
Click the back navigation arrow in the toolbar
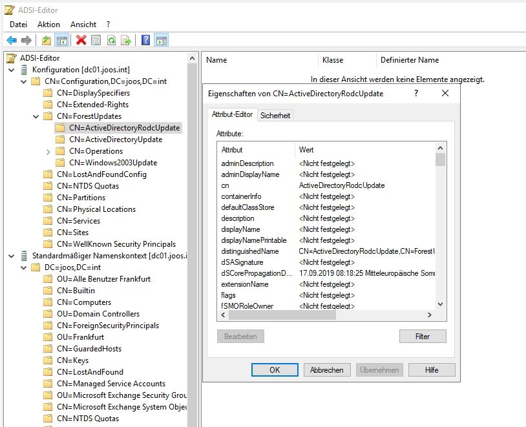(x=12, y=40)
